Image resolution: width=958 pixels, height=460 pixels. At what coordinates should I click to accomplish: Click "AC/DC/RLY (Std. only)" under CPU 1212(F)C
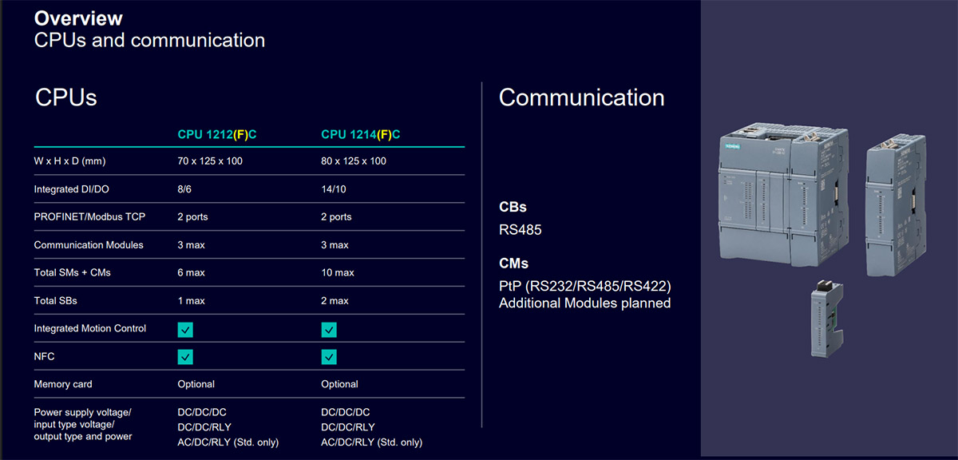(x=228, y=442)
